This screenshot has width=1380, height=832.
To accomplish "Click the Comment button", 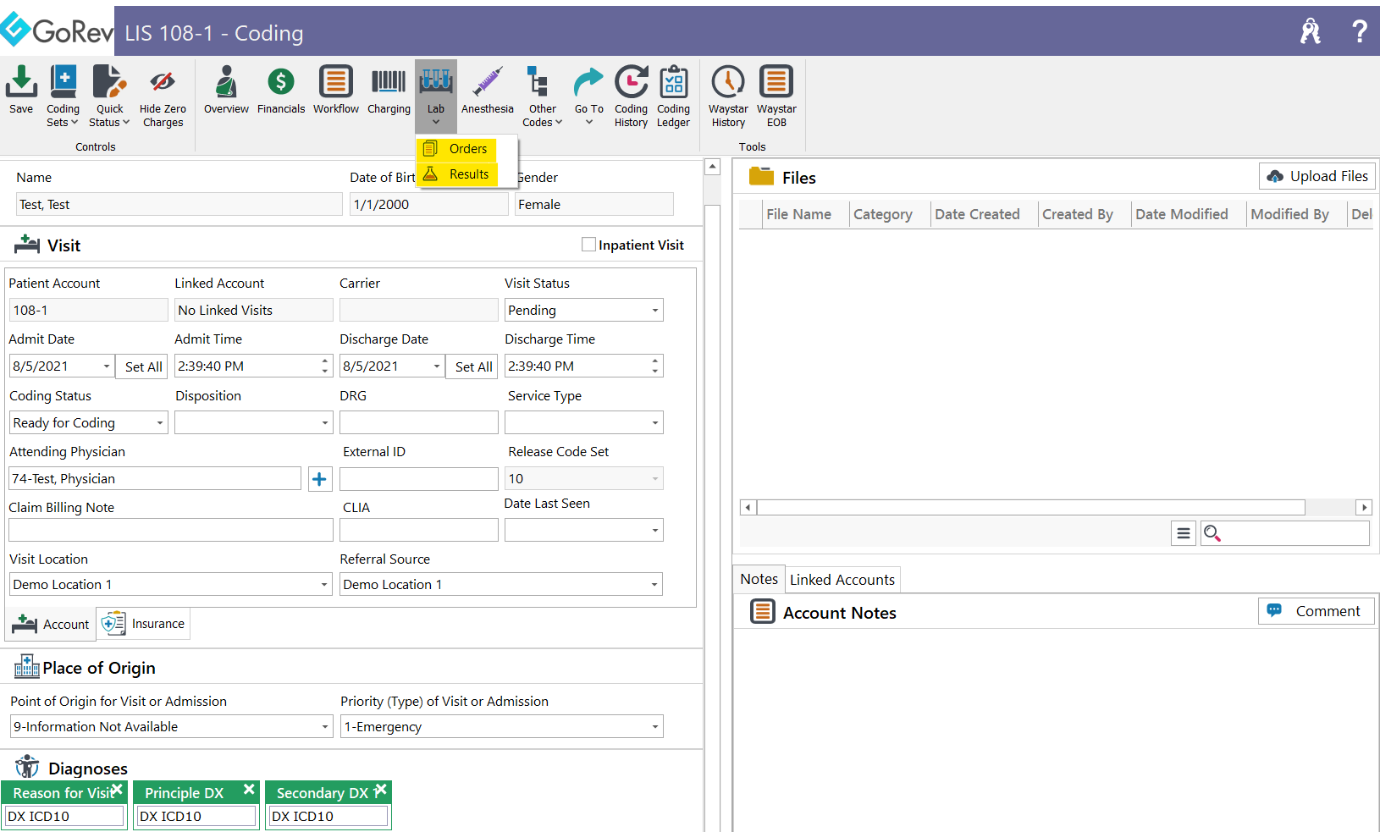I will point(1317,611).
